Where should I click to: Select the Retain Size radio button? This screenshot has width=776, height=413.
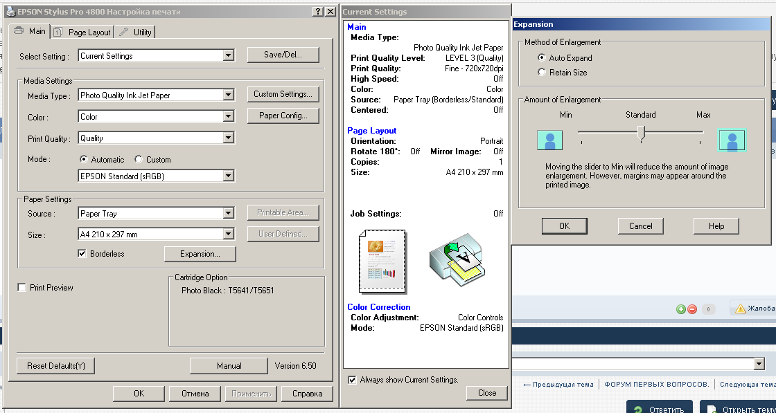541,72
